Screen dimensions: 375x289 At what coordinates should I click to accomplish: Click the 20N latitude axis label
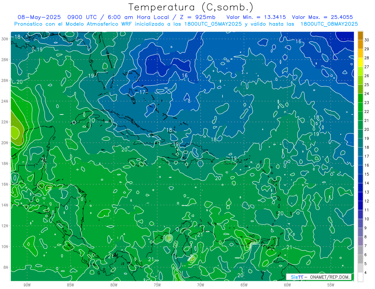5,142
